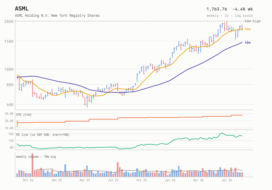This screenshot has width=272, height=190.
Task: Click the 'Apr 26' date axis label
Action: click(198, 180)
